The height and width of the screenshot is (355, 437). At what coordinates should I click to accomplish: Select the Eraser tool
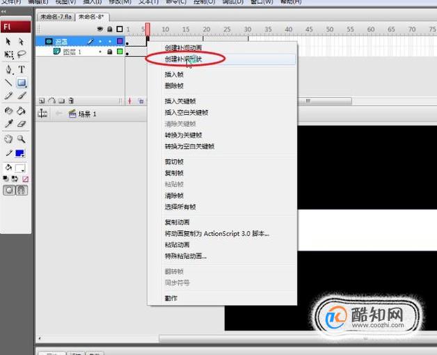22,124
